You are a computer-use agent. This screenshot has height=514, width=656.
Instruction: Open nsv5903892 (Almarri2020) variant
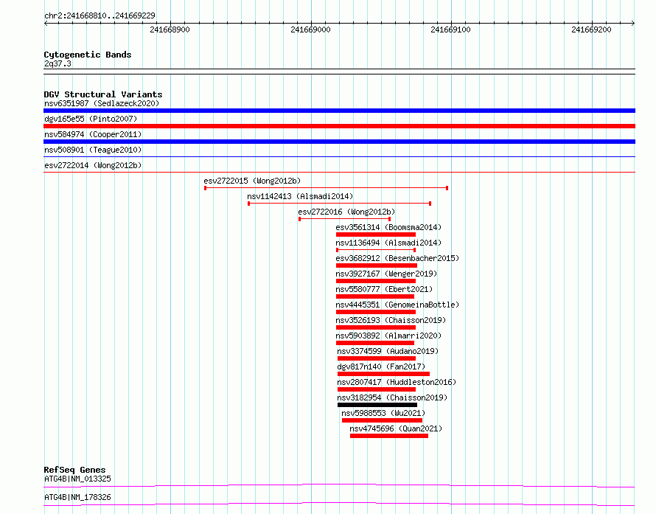point(388,336)
